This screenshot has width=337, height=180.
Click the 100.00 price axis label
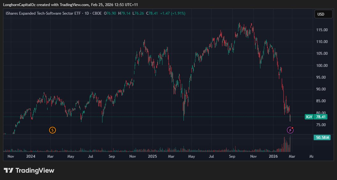click(x=322, y=65)
